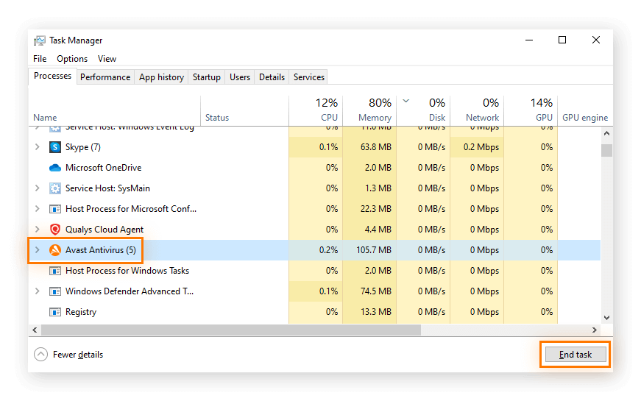The width and height of the screenshot is (641, 401).
Task: Click the Microsoft OneDrive cloud icon
Action: (54, 168)
